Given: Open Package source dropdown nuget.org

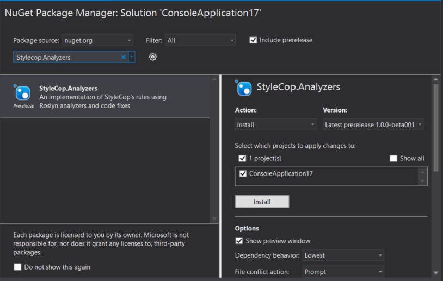Looking at the screenshot, I should click(x=97, y=40).
